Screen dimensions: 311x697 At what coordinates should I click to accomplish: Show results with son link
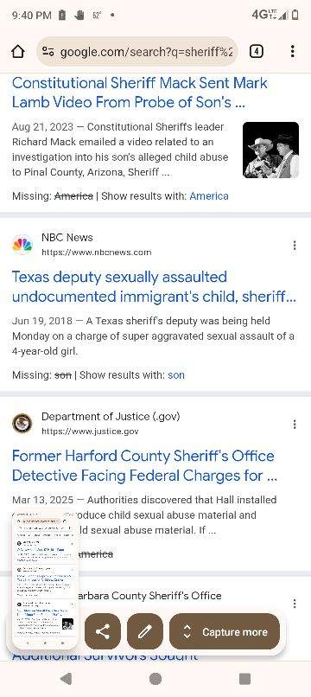click(176, 374)
